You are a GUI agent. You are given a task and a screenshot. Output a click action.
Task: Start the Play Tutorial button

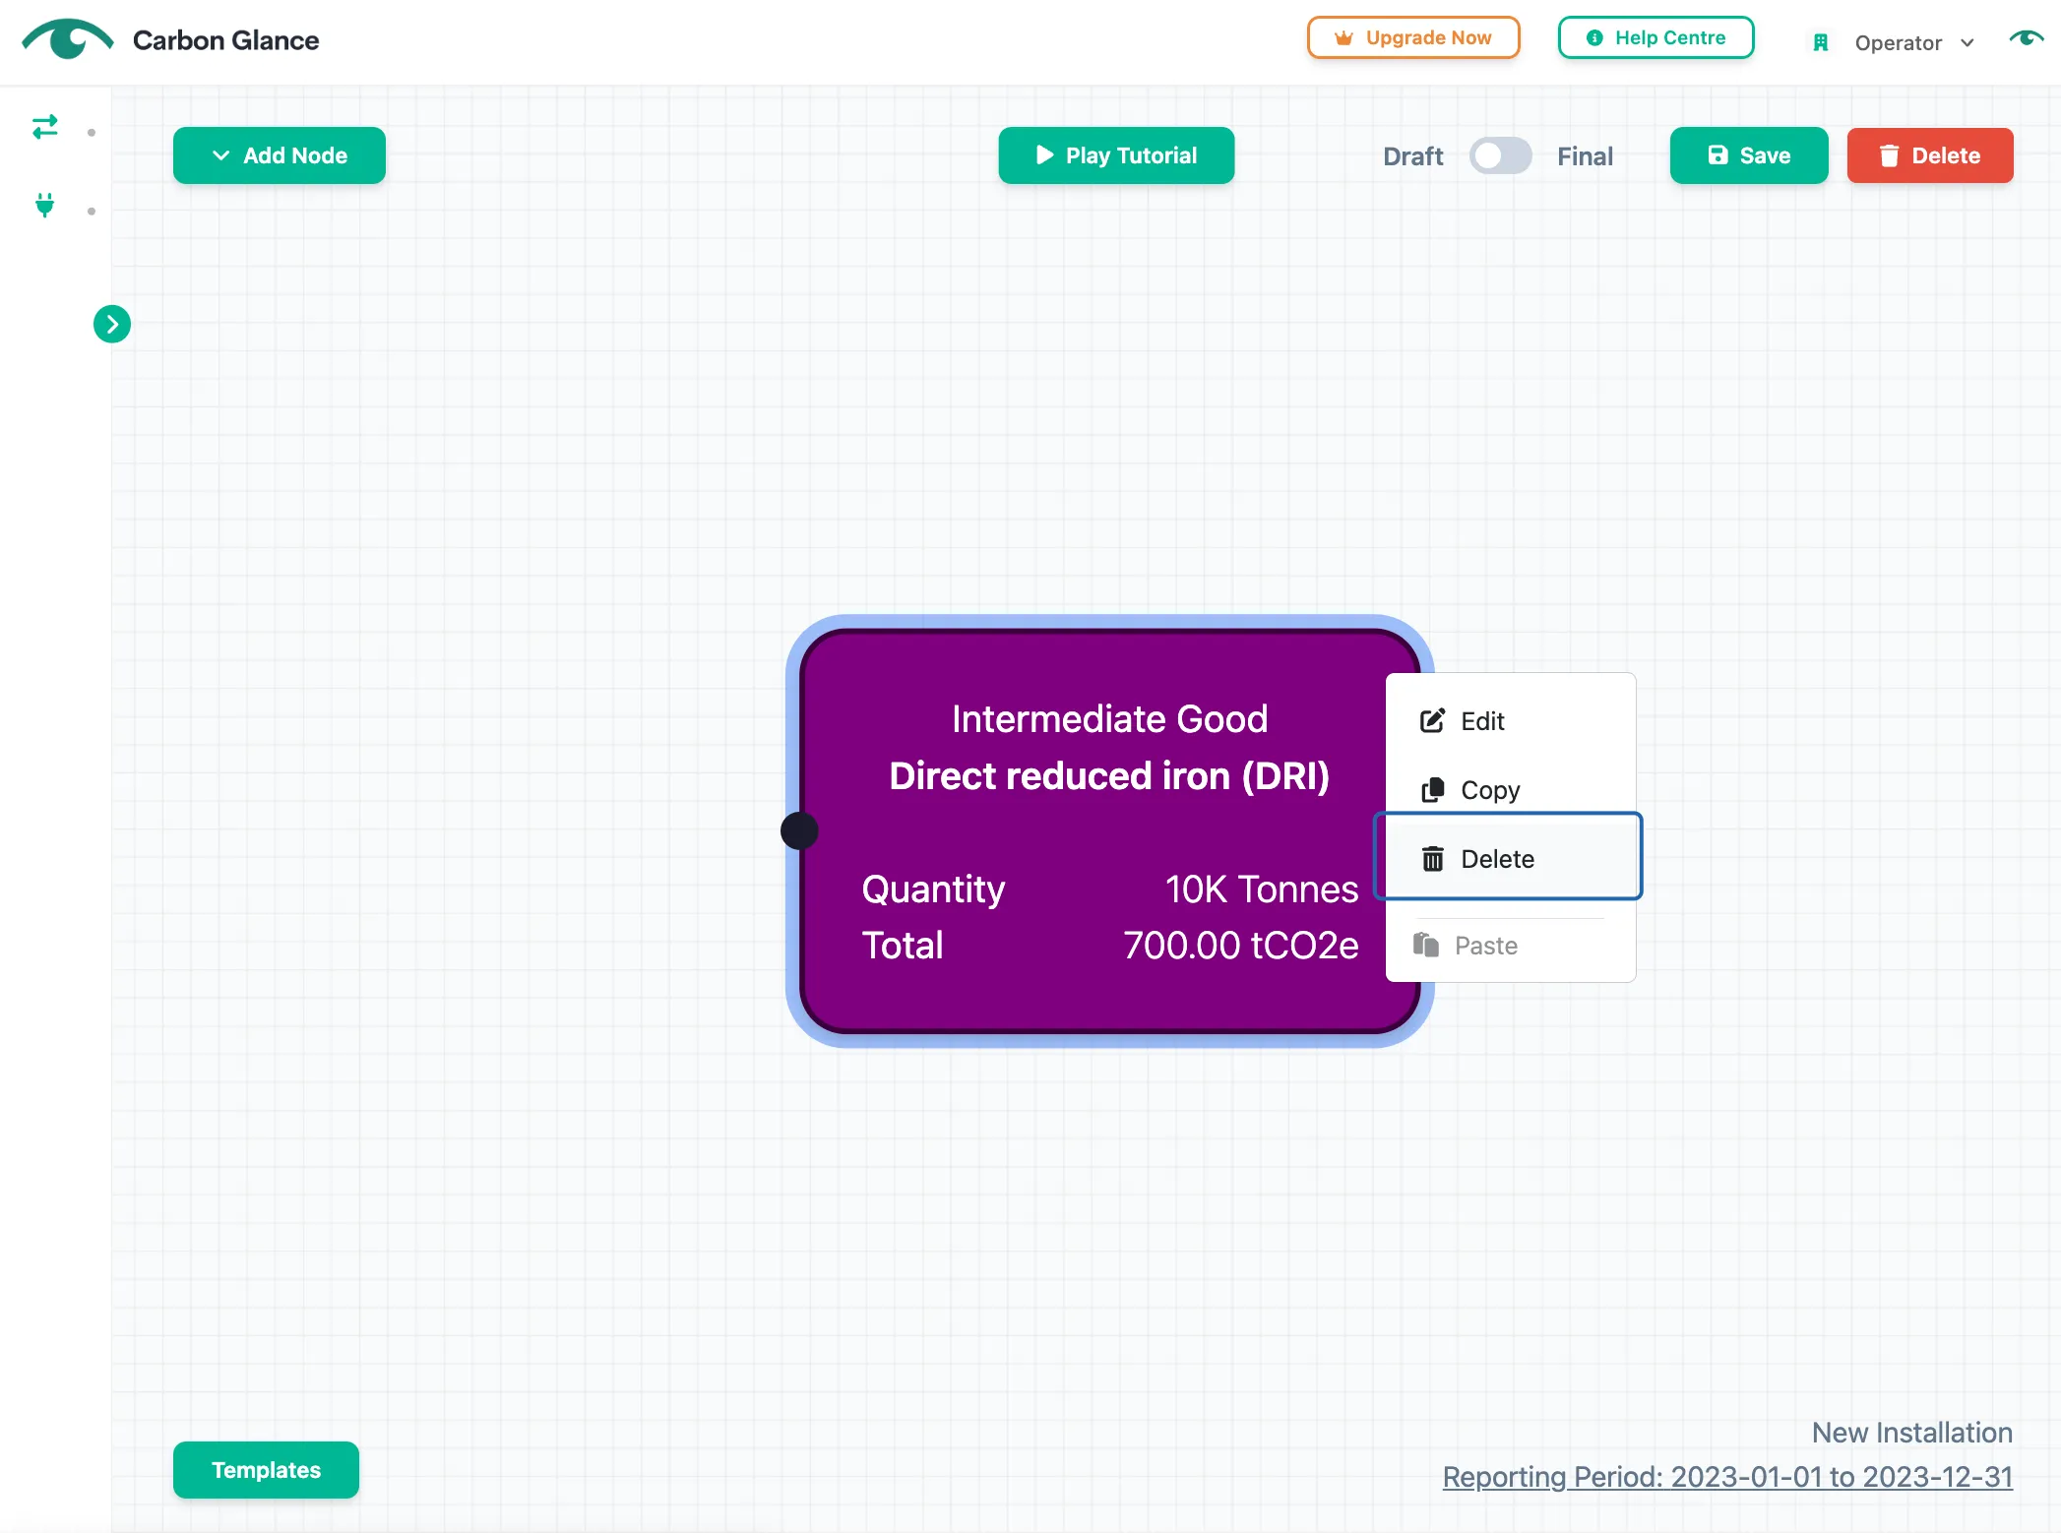(x=1116, y=155)
